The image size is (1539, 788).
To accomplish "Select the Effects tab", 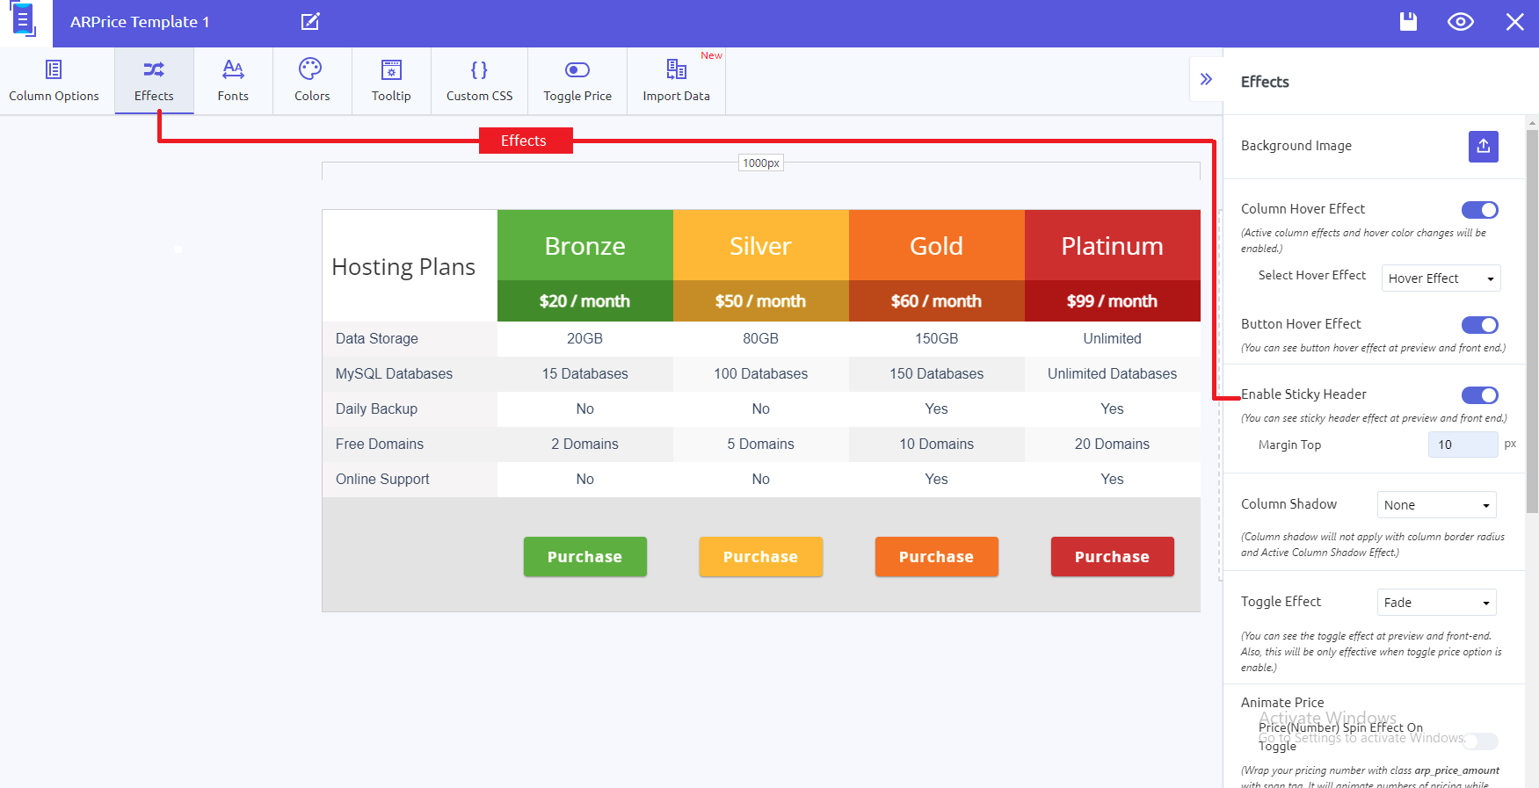I will 154,81.
